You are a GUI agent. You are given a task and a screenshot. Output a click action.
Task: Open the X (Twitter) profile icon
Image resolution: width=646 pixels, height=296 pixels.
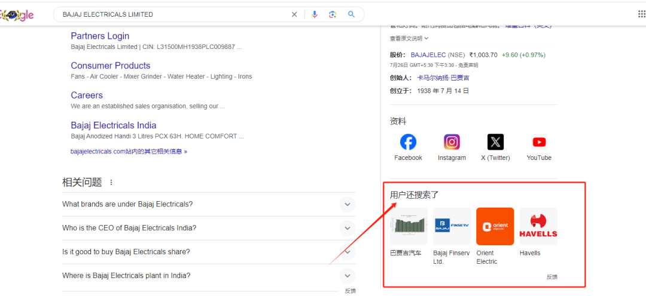(x=495, y=142)
